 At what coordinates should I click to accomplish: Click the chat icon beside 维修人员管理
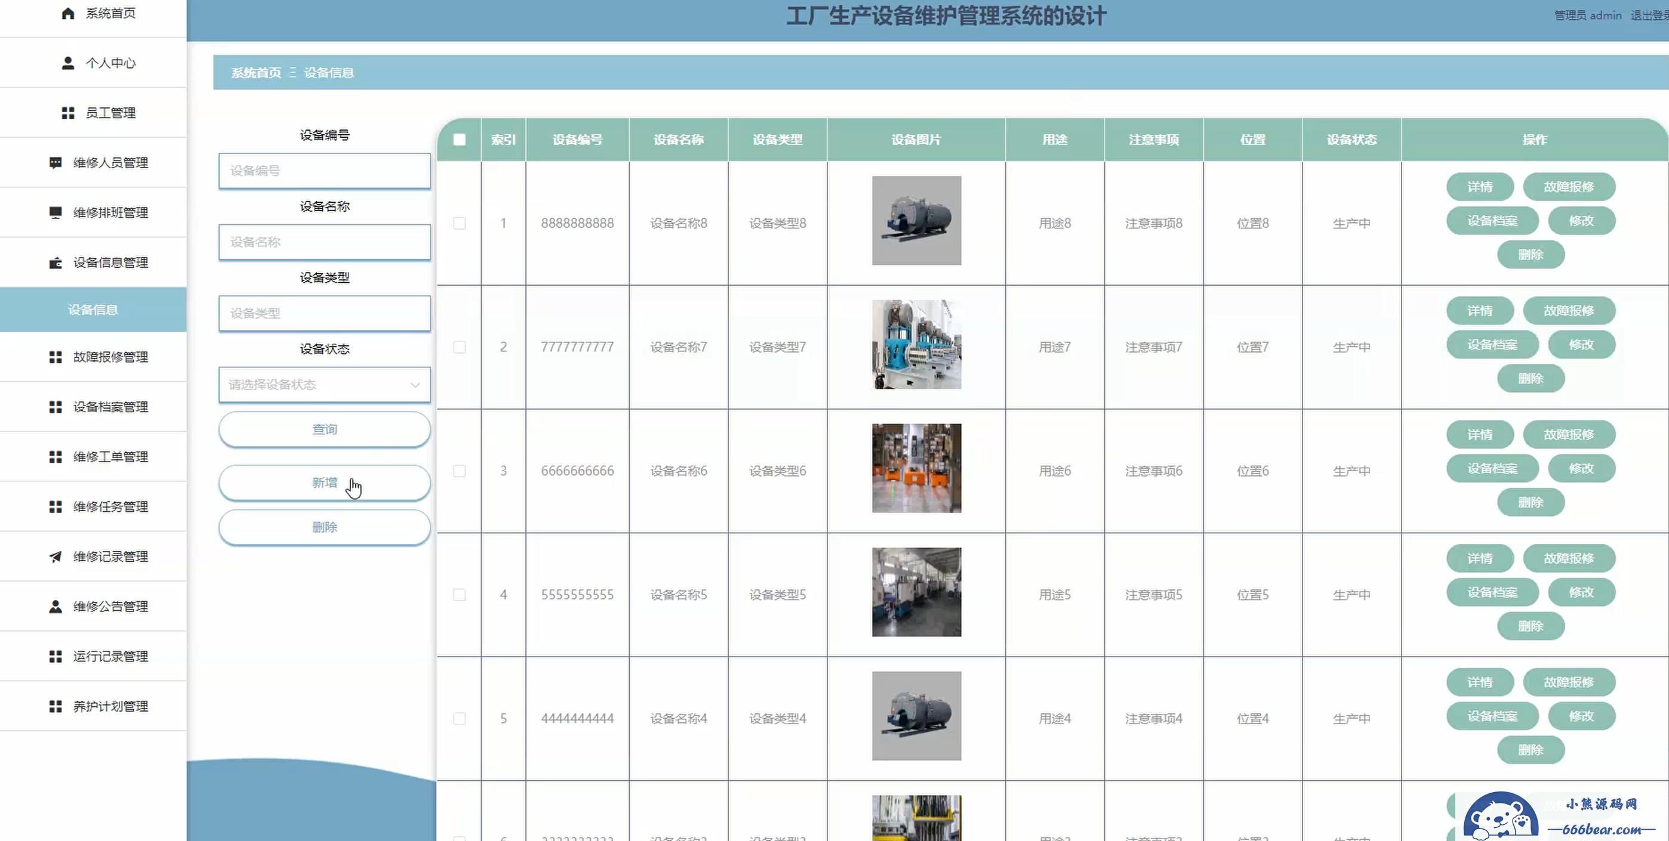tap(56, 162)
